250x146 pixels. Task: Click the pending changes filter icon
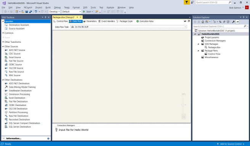point(215,22)
